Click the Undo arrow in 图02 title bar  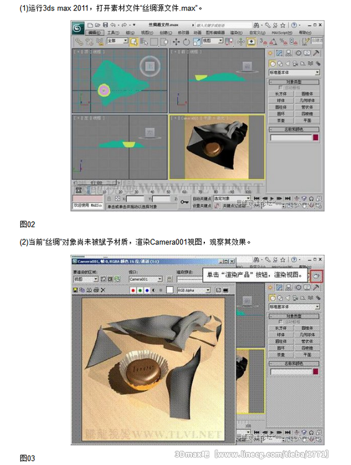(x=113, y=25)
